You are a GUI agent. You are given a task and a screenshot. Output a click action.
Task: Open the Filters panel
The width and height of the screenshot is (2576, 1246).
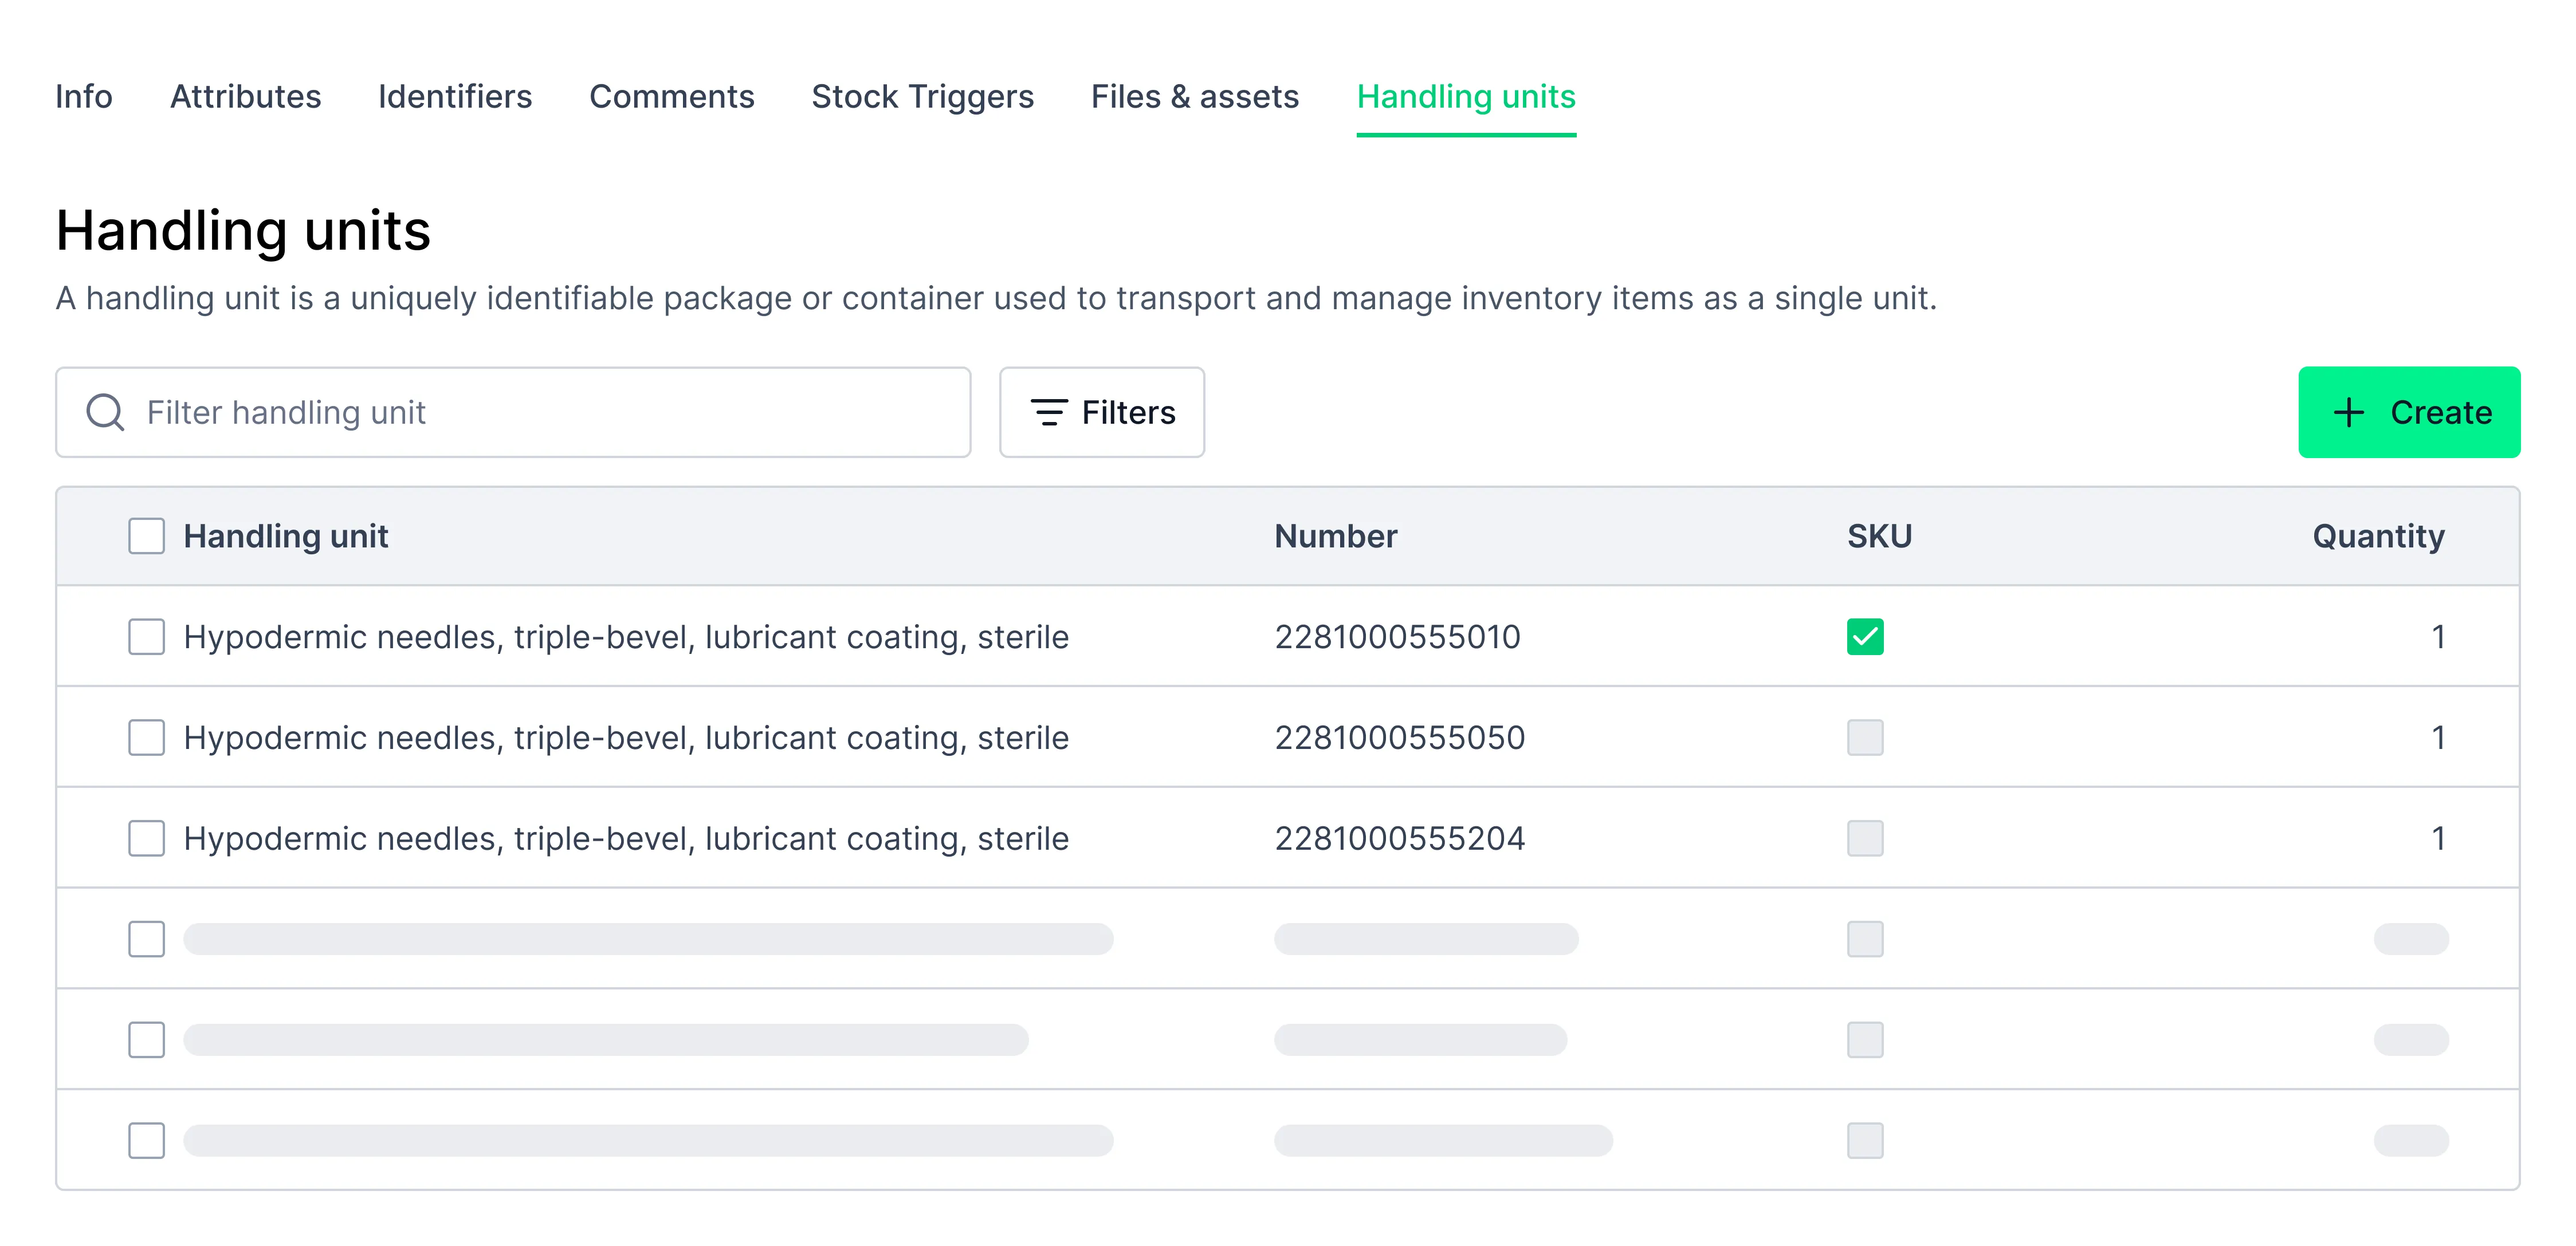(1101, 412)
